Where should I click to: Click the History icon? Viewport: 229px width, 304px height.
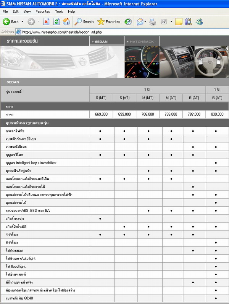click(128, 22)
